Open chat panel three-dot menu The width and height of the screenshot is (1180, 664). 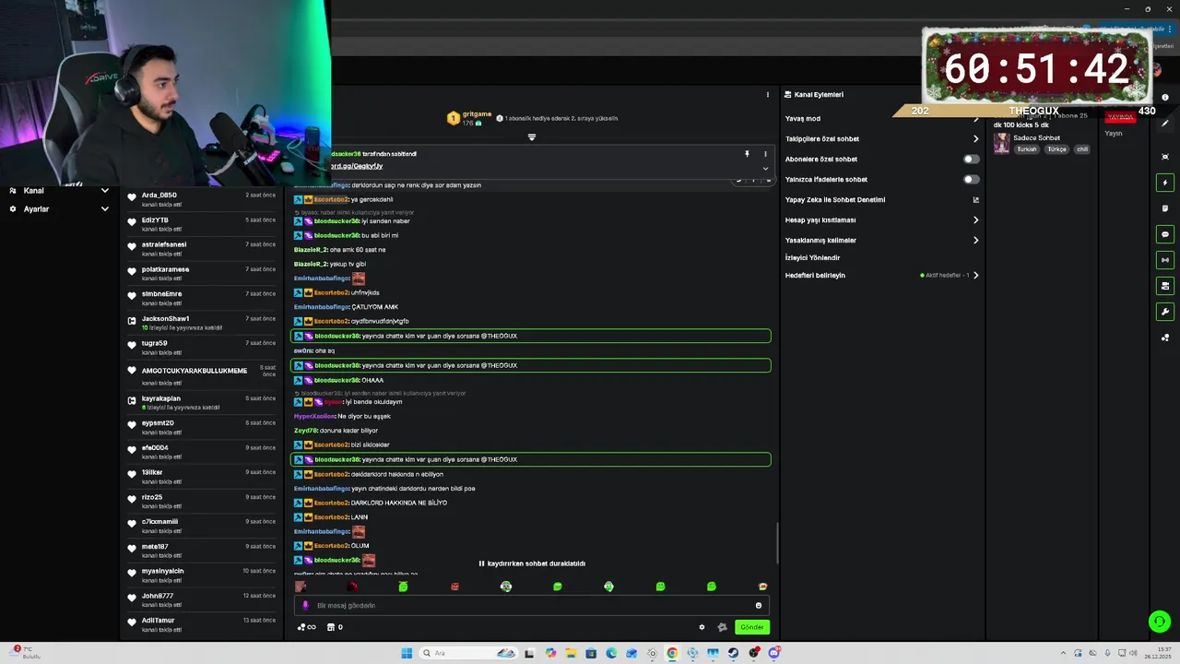point(767,94)
